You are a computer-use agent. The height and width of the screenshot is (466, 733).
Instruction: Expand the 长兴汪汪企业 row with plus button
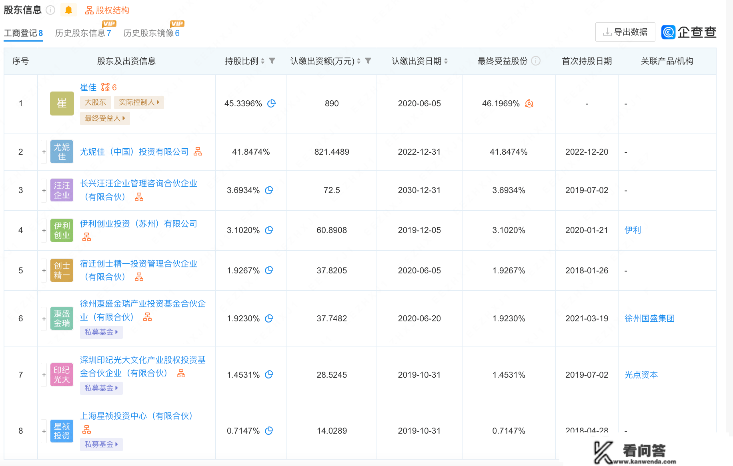tap(44, 190)
